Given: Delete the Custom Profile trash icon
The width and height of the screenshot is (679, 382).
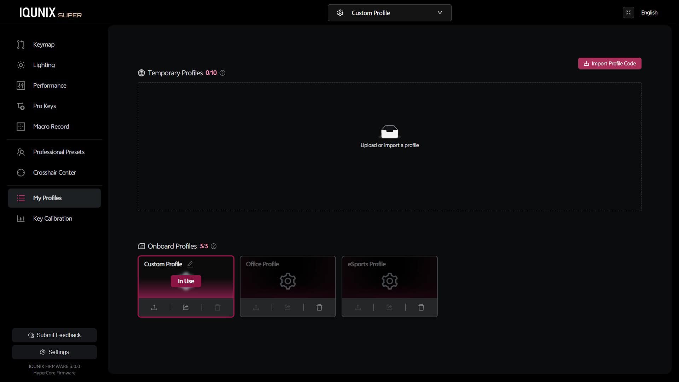Looking at the screenshot, I should 217,307.
